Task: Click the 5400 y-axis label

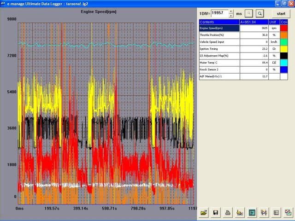Action: tap(12, 92)
